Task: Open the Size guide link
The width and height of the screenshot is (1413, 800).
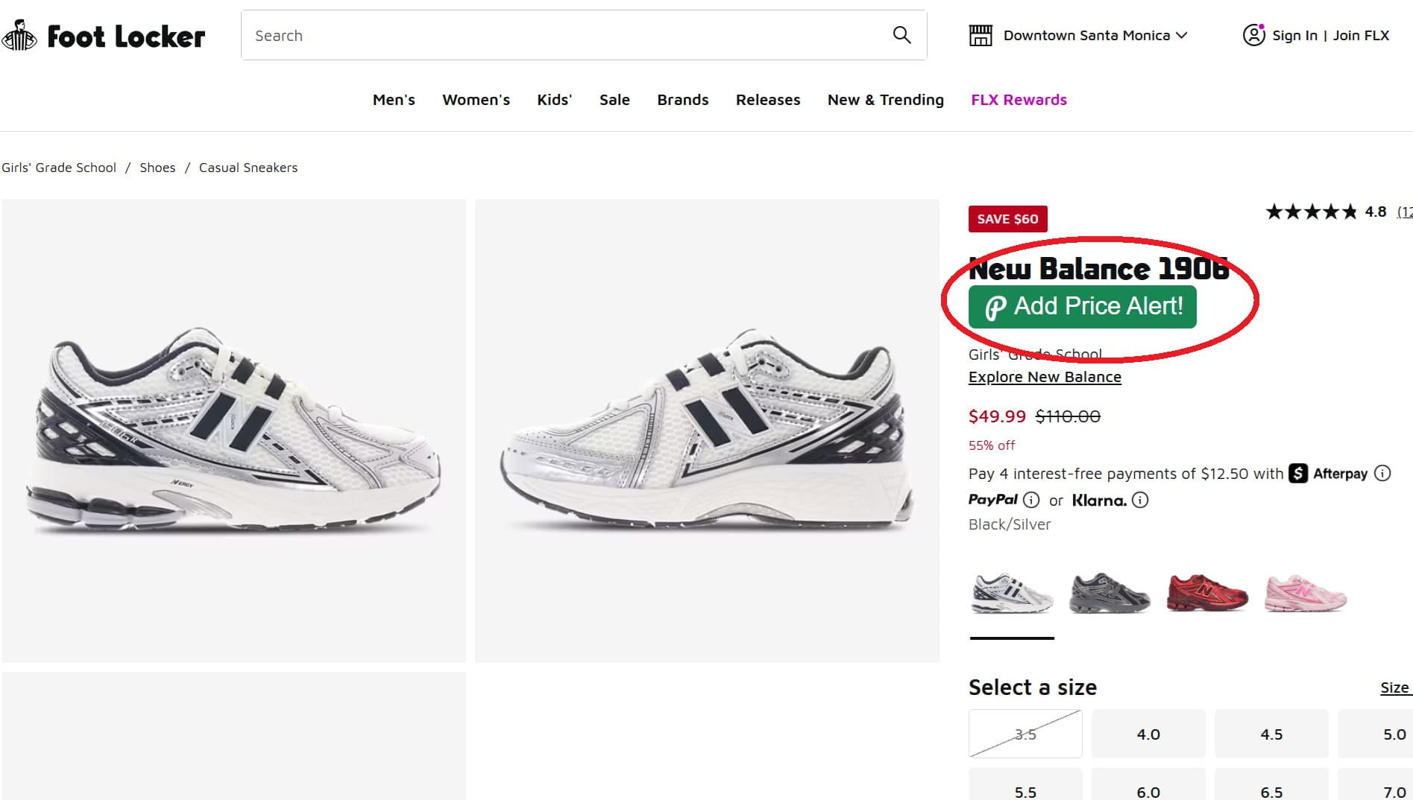Action: (1396, 688)
